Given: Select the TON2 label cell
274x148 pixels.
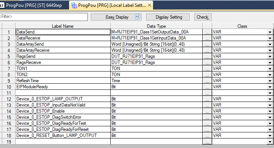Looking at the screenshot, I should click(x=63, y=75).
